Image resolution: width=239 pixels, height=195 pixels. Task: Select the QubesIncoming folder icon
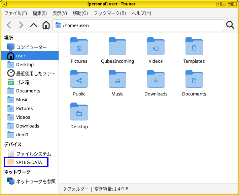click(x=117, y=46)
